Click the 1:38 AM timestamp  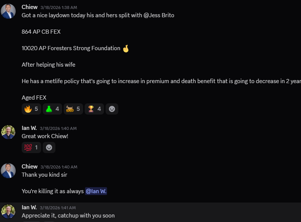coord(59,7)
